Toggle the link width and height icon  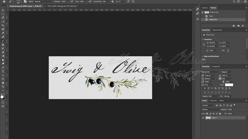coord(204,45)
